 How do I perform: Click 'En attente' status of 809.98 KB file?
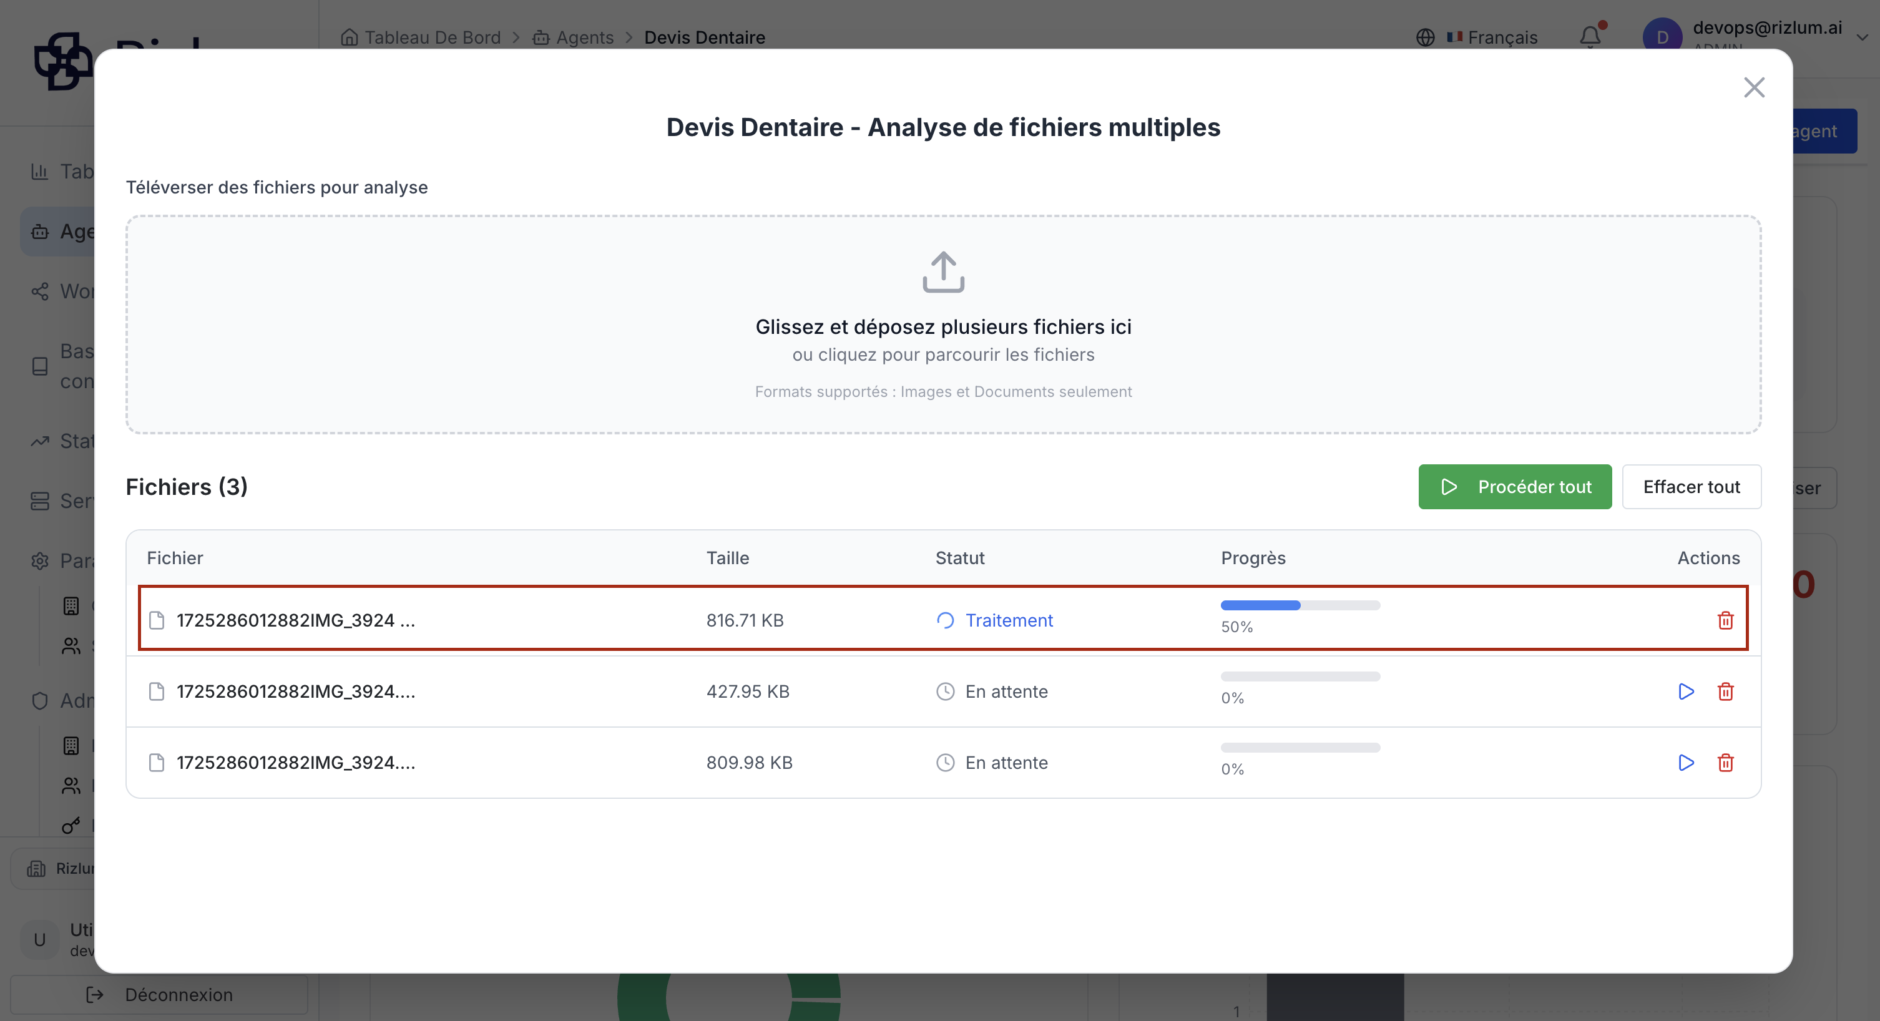[x=1006, y=763]
